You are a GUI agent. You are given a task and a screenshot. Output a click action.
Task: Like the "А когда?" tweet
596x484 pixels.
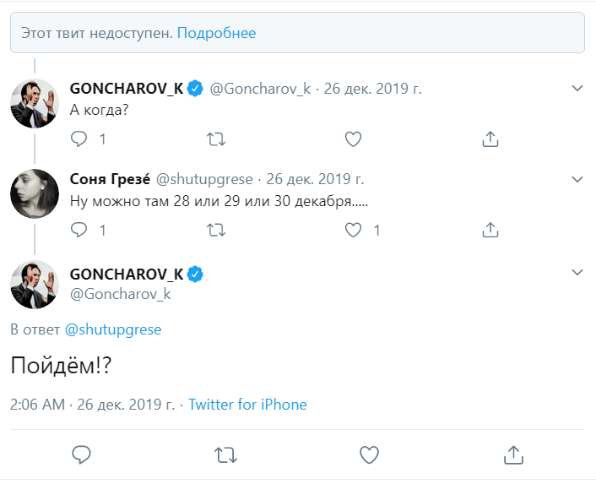point(354,139)
